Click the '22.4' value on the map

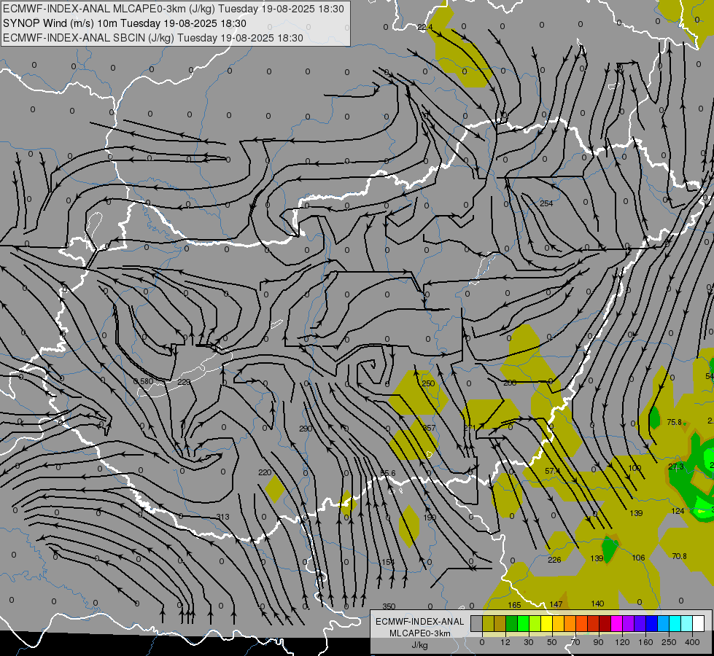click(425, 27)
